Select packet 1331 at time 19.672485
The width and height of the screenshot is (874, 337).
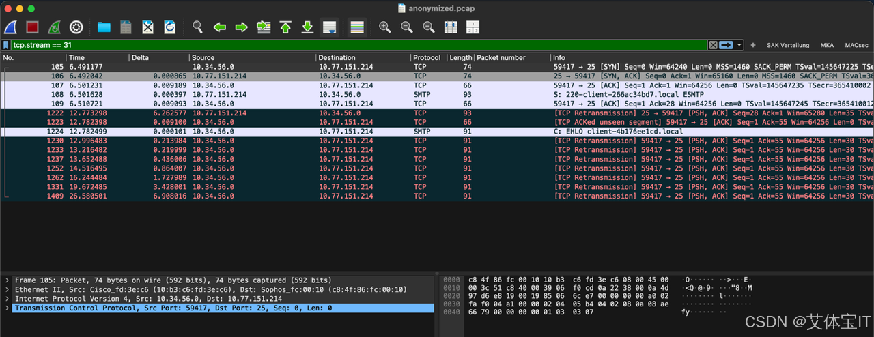pyautogui.click(x=437, y=187)
